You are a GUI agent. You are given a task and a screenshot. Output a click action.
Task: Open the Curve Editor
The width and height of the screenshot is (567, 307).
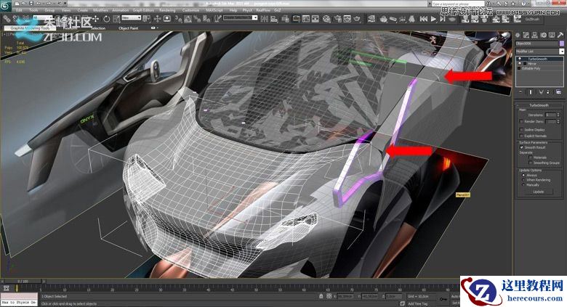(306, 19)
